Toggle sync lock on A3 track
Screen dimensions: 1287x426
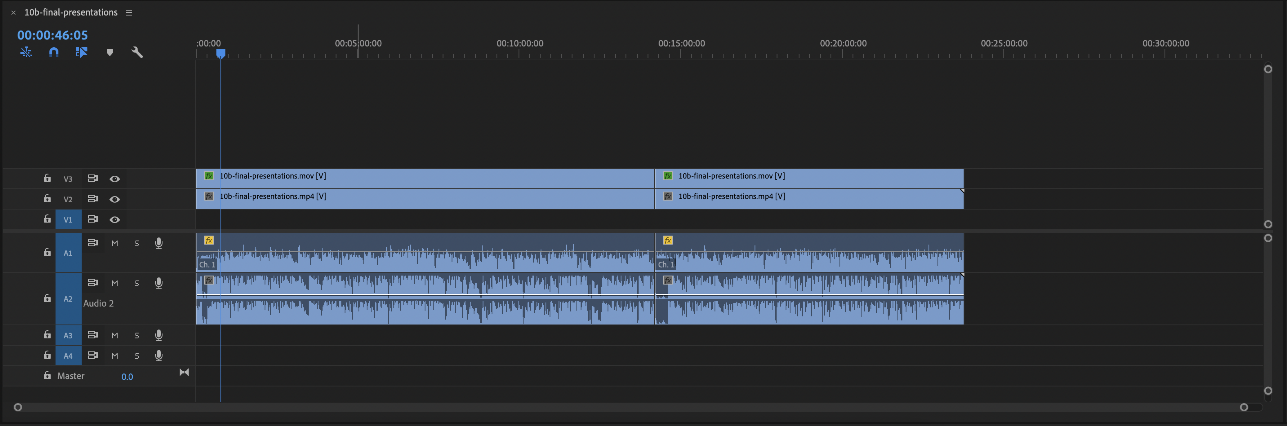tap(93, 335)
